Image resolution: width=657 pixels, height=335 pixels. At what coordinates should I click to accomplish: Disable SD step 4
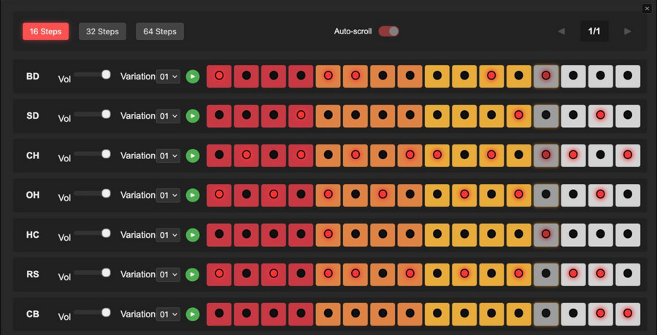(x=301, y=116)
